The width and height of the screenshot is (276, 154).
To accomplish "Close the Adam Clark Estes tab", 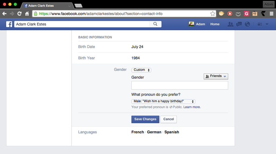I will pyautogui.click(x=70, y=6).
